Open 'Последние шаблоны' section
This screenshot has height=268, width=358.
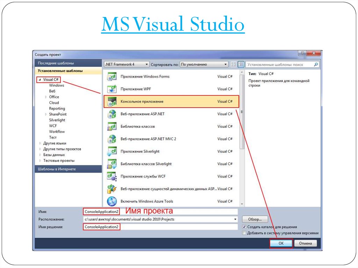56,63
